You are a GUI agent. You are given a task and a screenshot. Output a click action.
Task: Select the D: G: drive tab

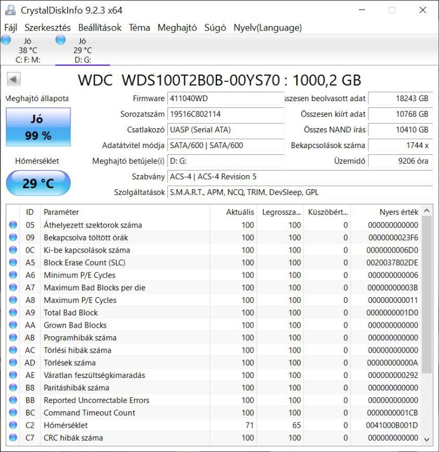82,50
